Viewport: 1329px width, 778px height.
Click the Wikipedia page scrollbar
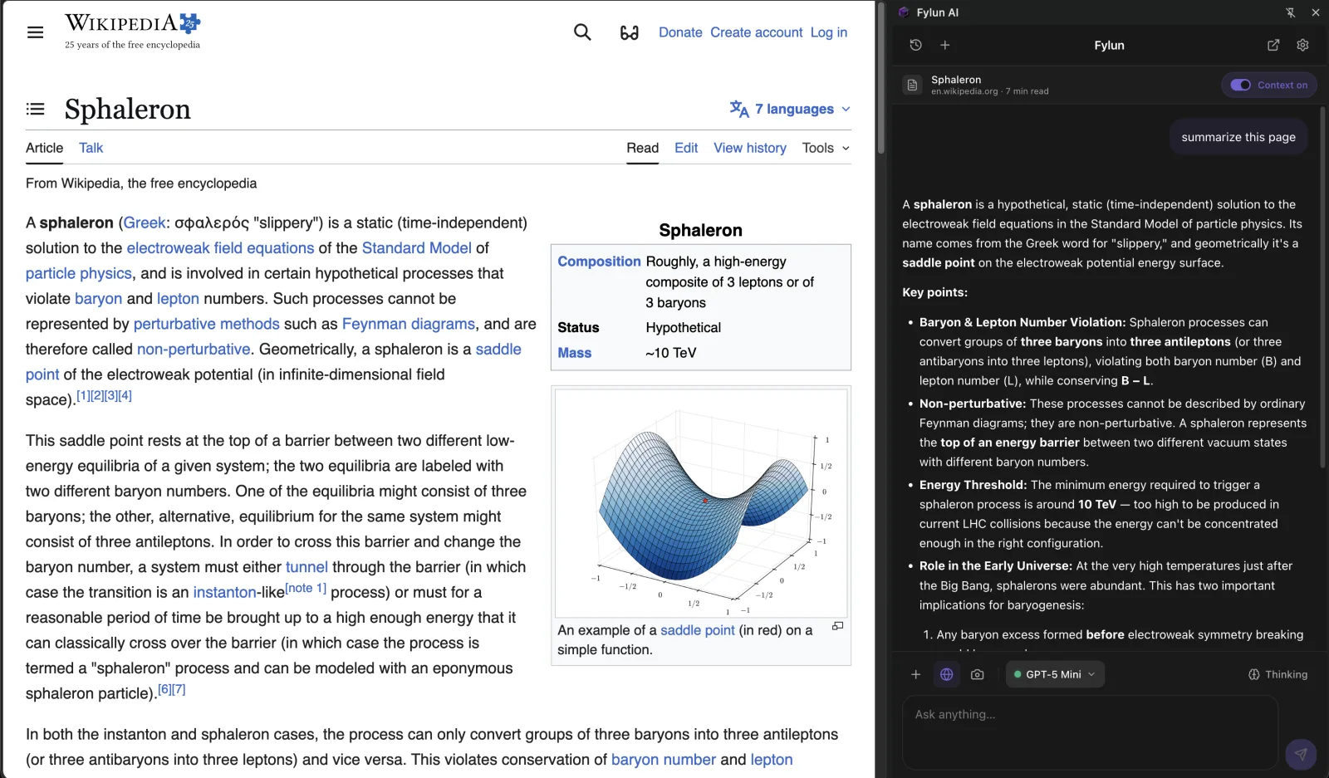[880, 77]
